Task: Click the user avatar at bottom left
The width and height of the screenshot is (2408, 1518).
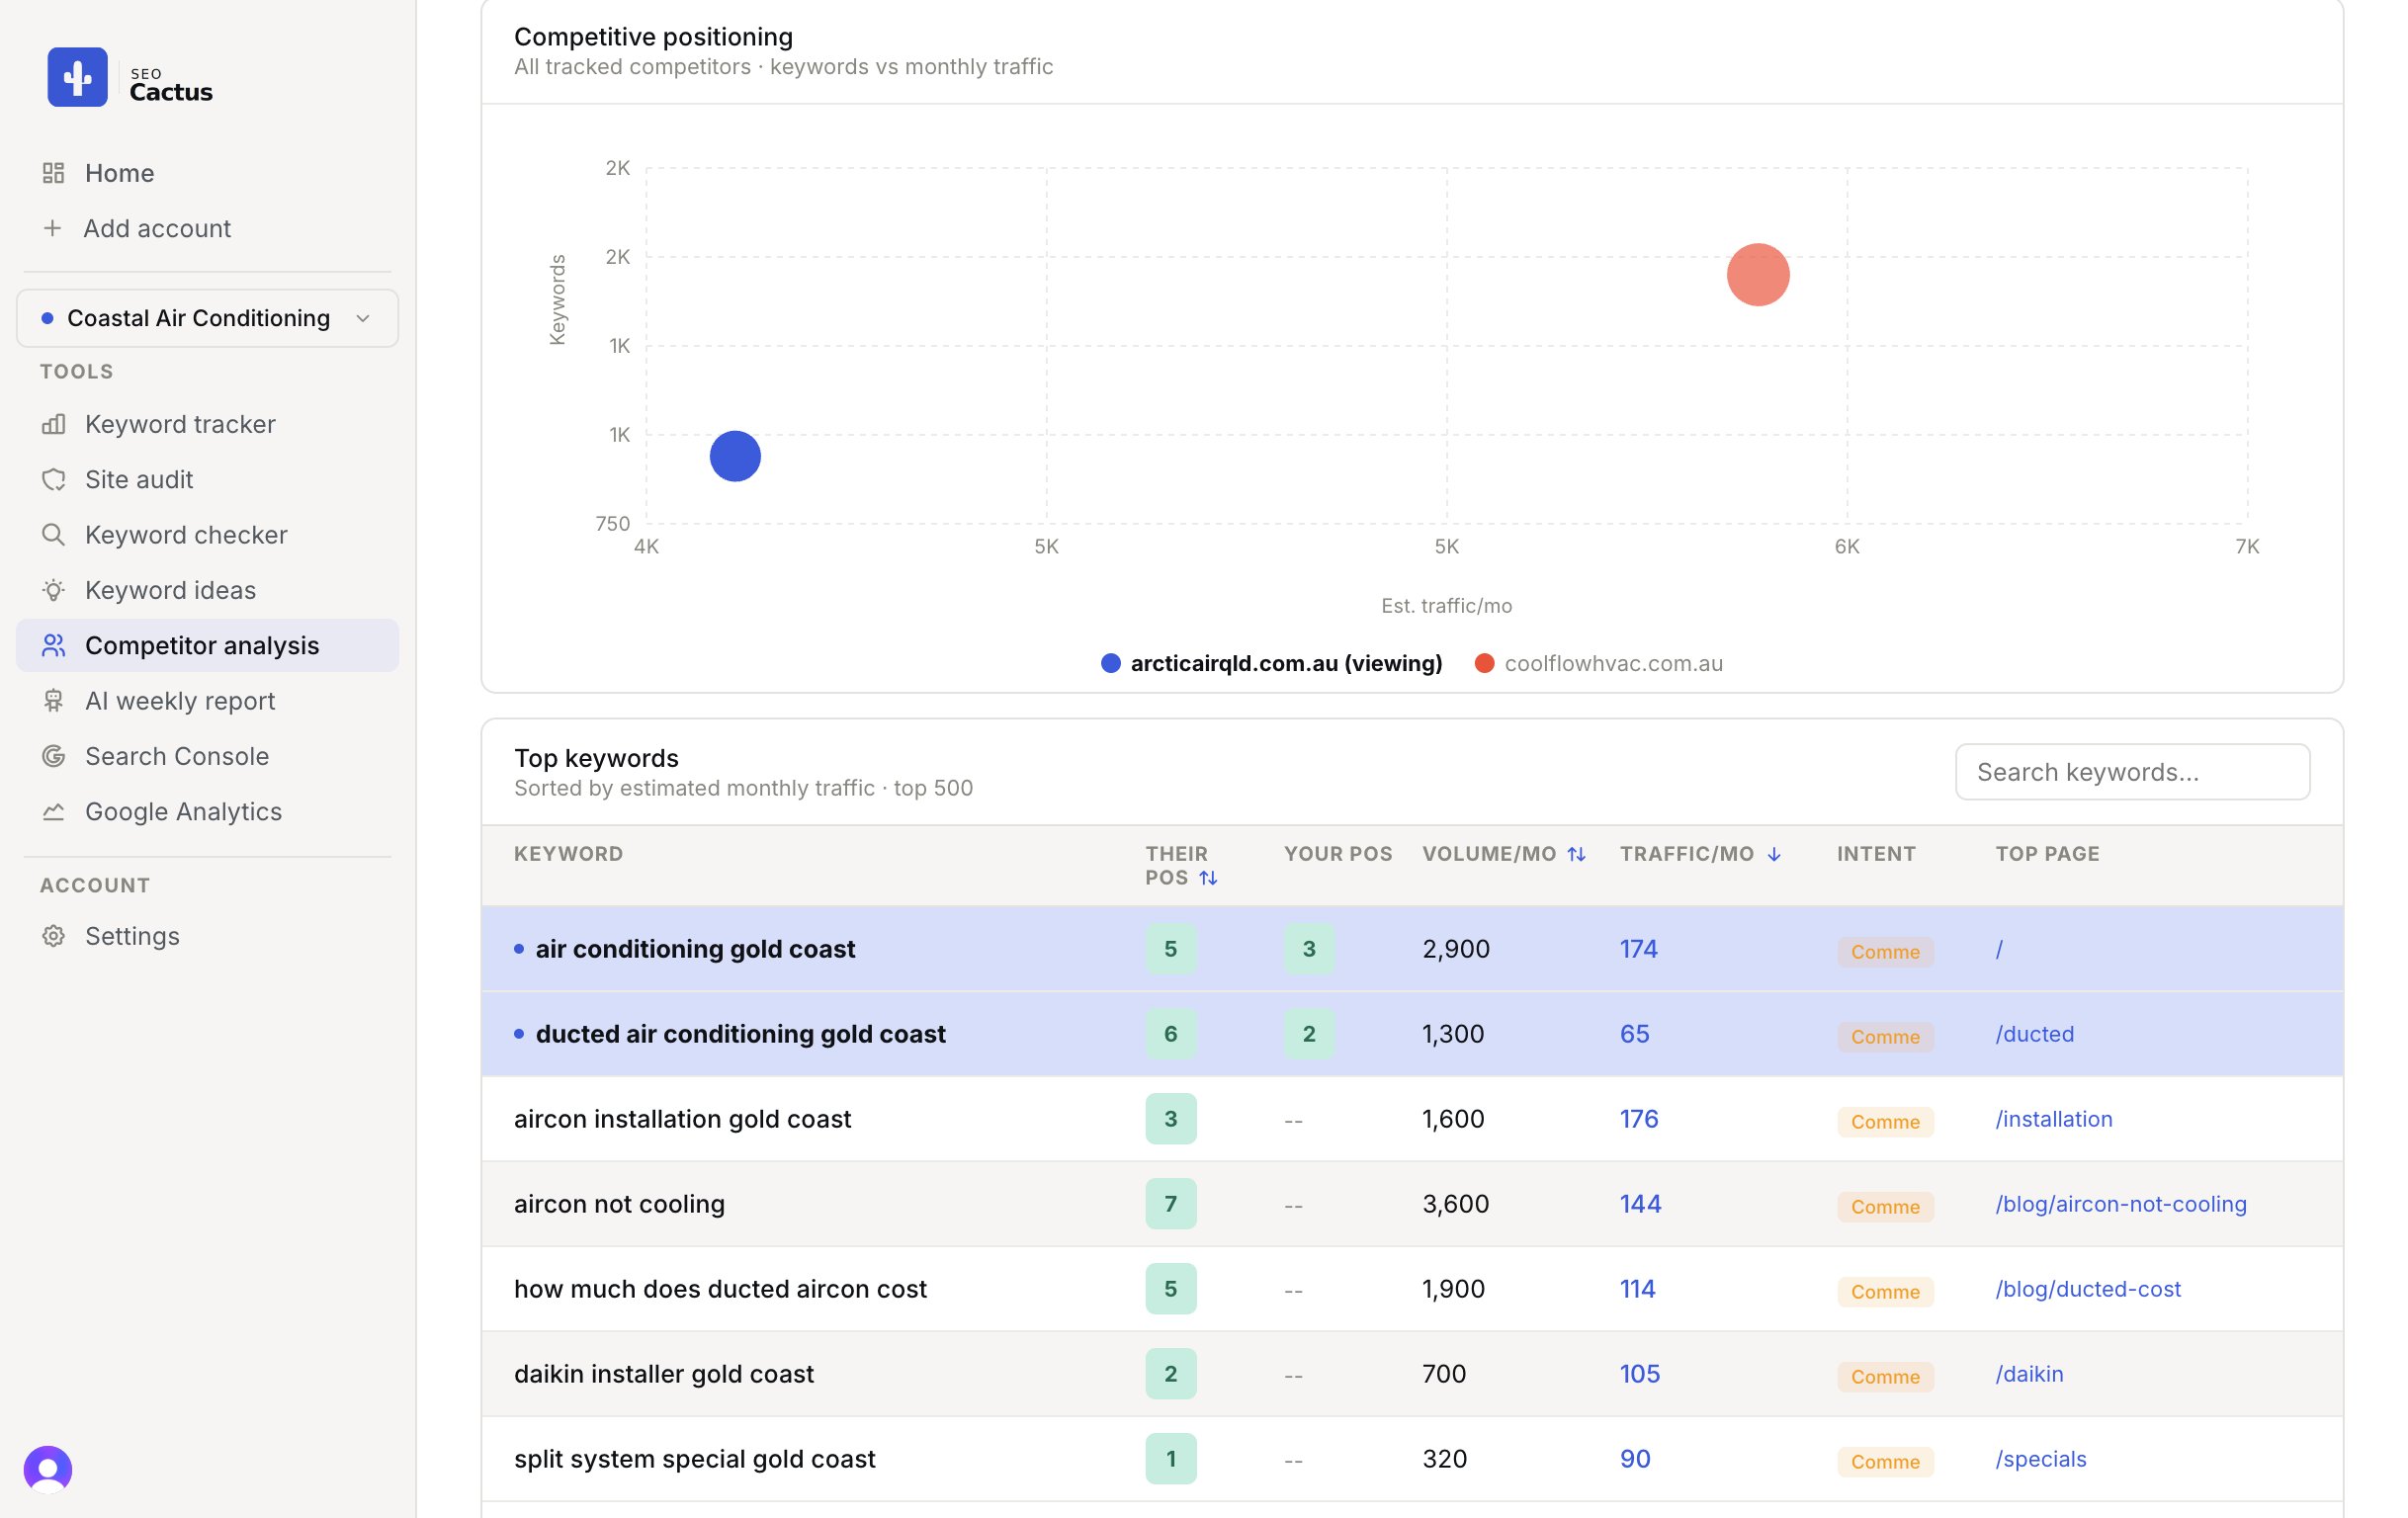Action: pyautogui.click(x=48, y=1469)
